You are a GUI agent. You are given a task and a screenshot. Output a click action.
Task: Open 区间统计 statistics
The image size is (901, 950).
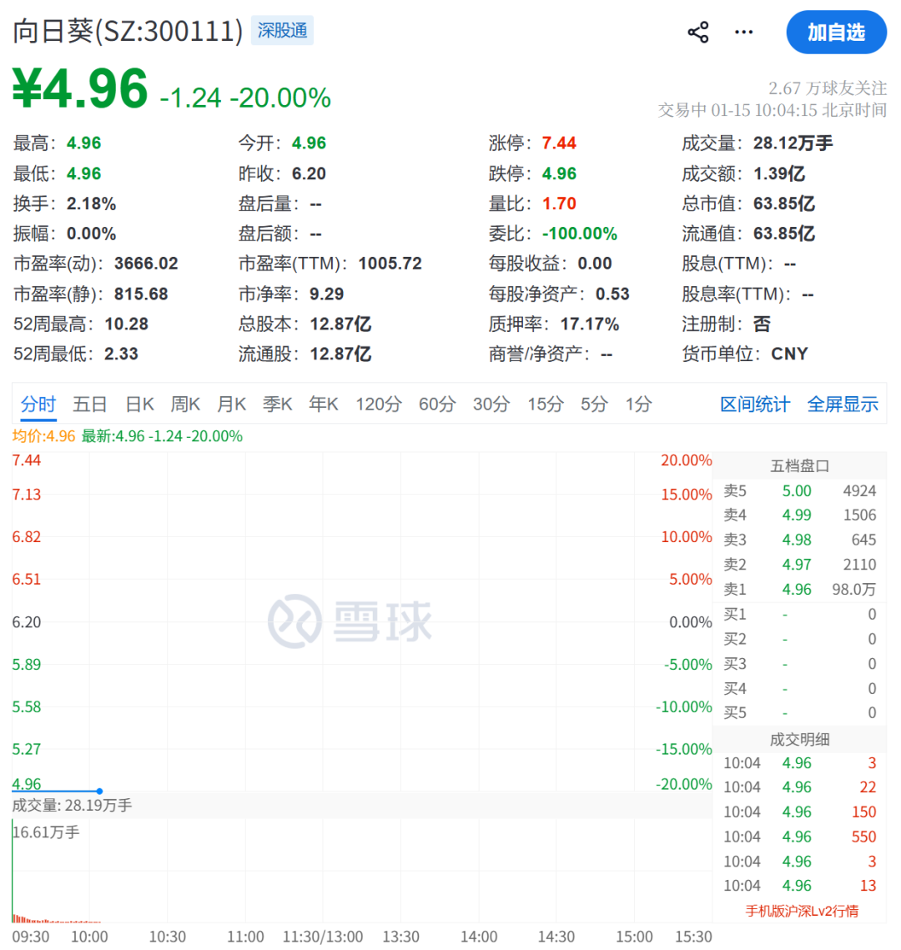(x=754, y=404)
